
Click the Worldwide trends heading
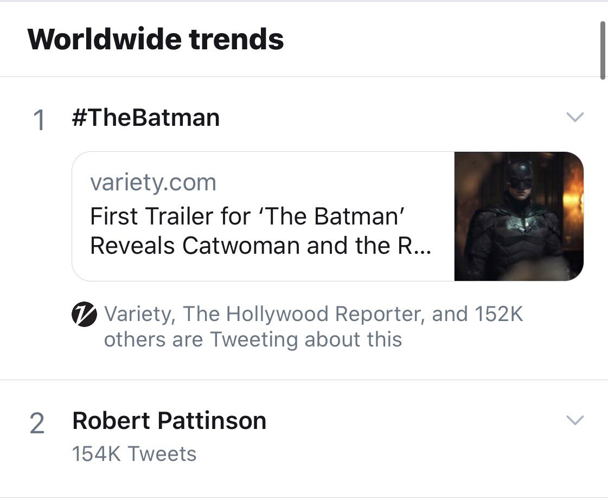point(156,39)
